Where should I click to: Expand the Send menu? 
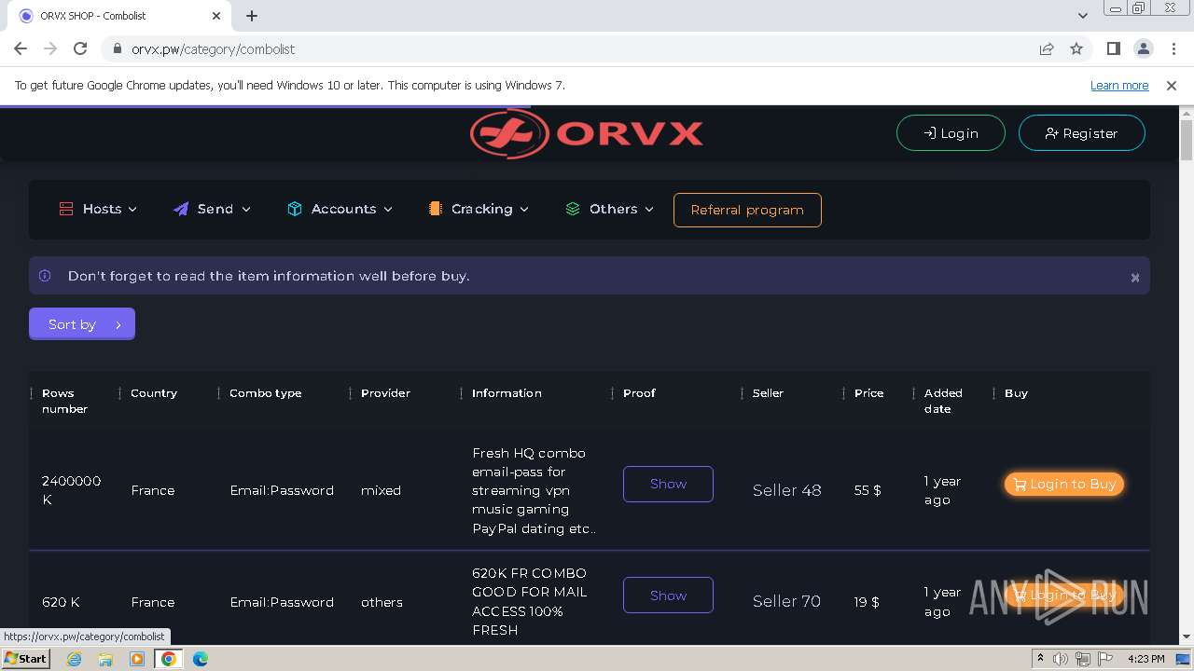[x=212, y=209]
